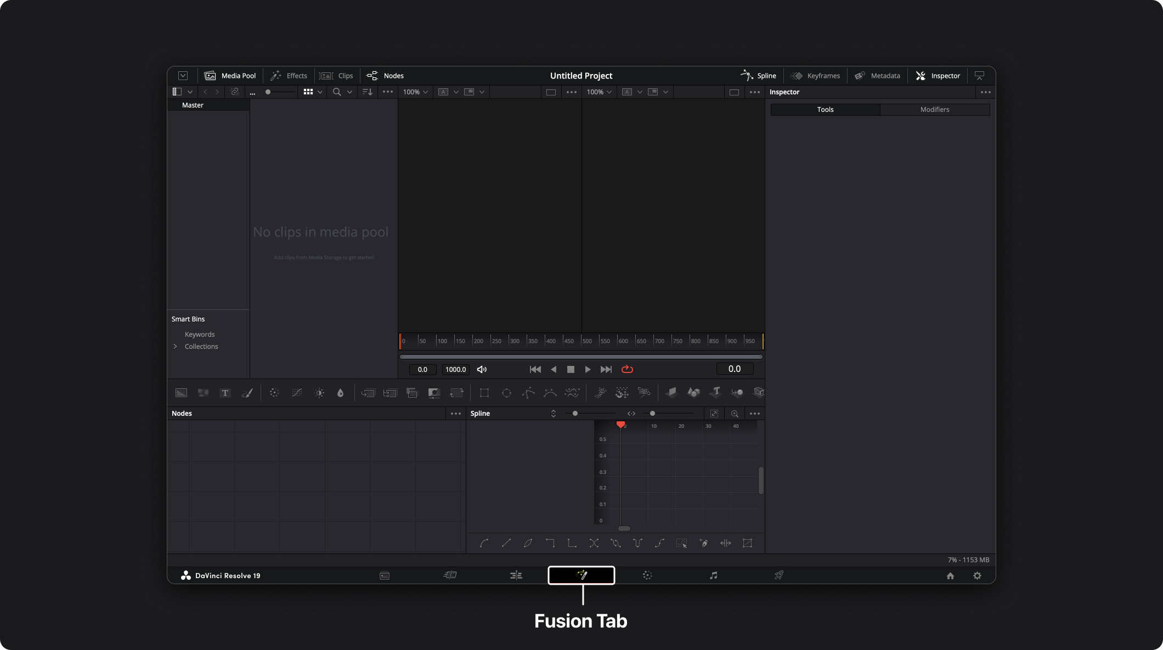The width and height of the screenshot is (1163, 650).
Task: Switch to the Modifiers tab
Action: click(x=935, y=110)
